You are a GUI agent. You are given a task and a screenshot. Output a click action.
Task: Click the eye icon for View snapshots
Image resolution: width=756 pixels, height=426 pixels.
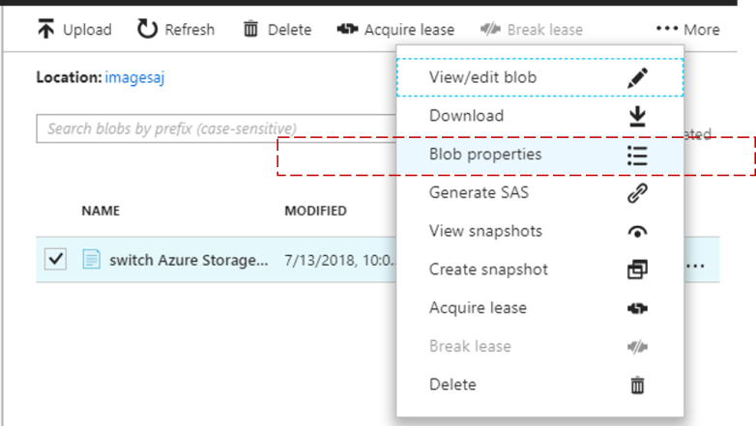point(637,232)
